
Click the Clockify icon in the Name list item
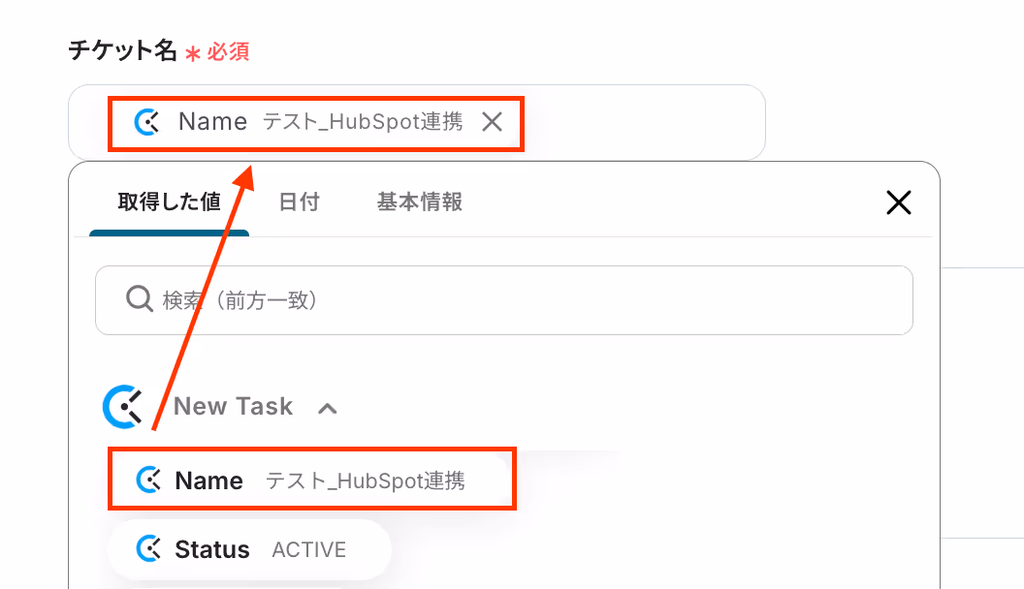pyautogui.click(x=149, y=480)
